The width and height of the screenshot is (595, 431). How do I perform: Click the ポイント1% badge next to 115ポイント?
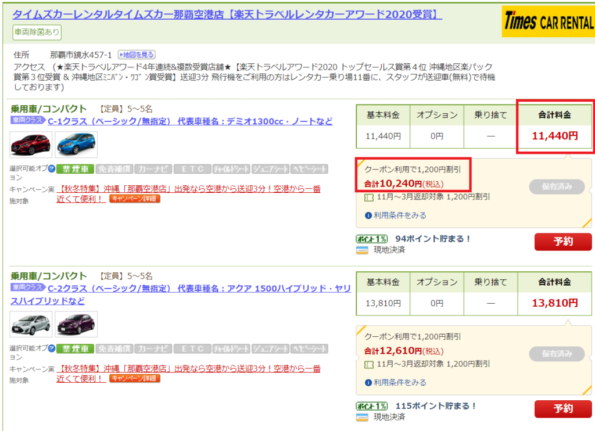point(372,406)
